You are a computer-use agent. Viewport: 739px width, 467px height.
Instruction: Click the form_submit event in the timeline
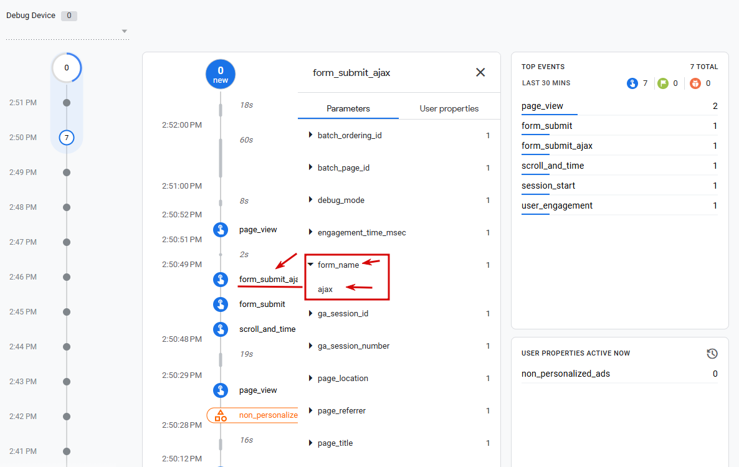point(262,304)
